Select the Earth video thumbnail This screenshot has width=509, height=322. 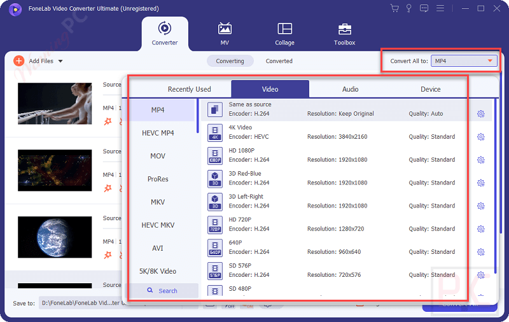pyautogui.click(x=55, y=237)
